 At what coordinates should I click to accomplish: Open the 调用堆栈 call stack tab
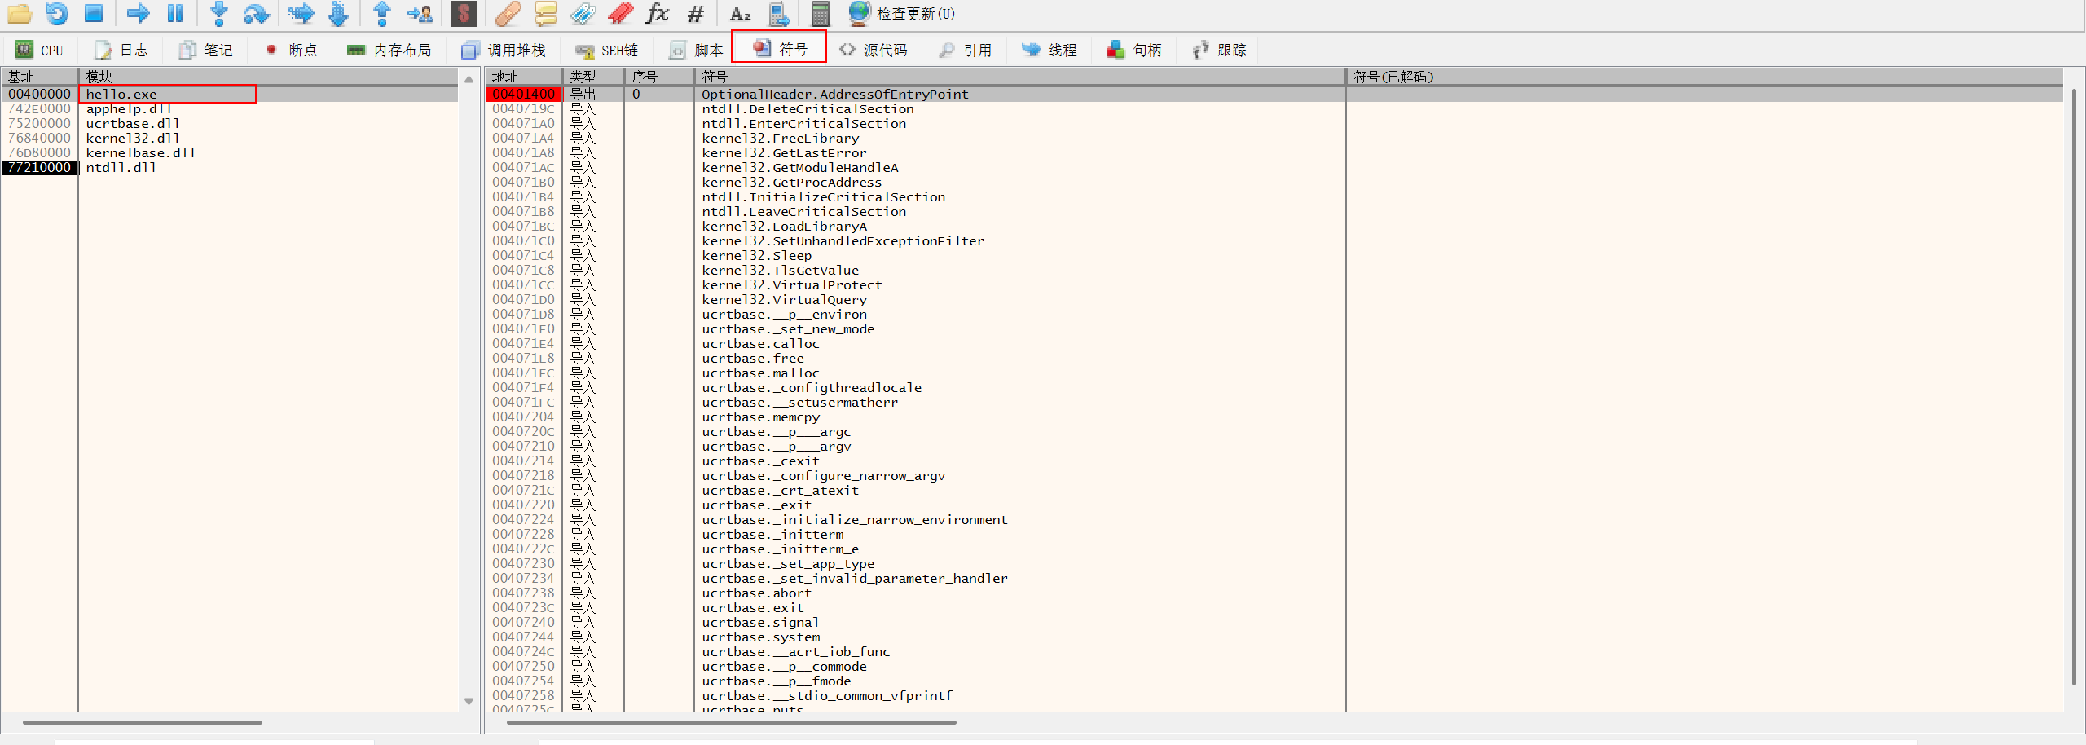click(x=503, y=50)
